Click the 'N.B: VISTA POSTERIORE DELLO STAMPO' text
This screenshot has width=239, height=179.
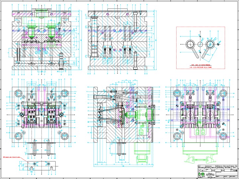tap(201, 68)
